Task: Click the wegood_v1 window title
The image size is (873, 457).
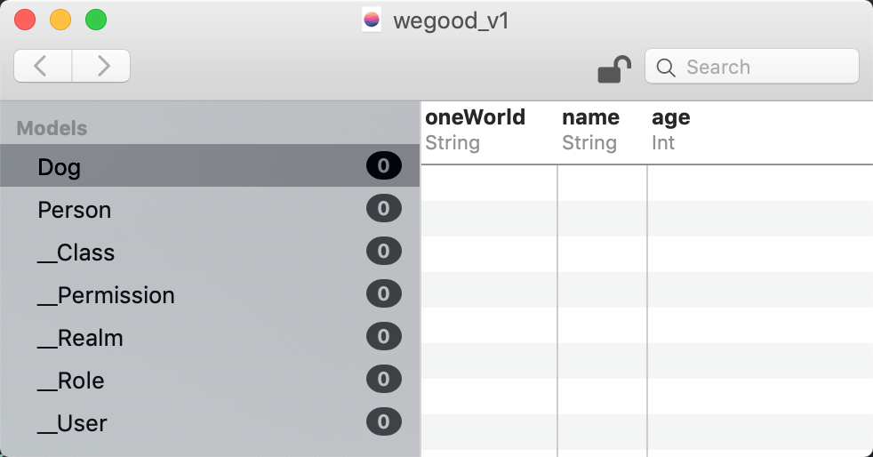Action: click(x=451, y=20)
